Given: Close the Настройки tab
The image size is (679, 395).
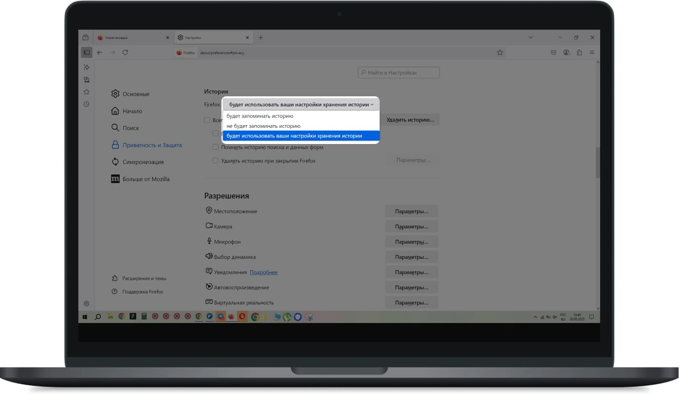Looking at the screenshot, I should point(247,37).
